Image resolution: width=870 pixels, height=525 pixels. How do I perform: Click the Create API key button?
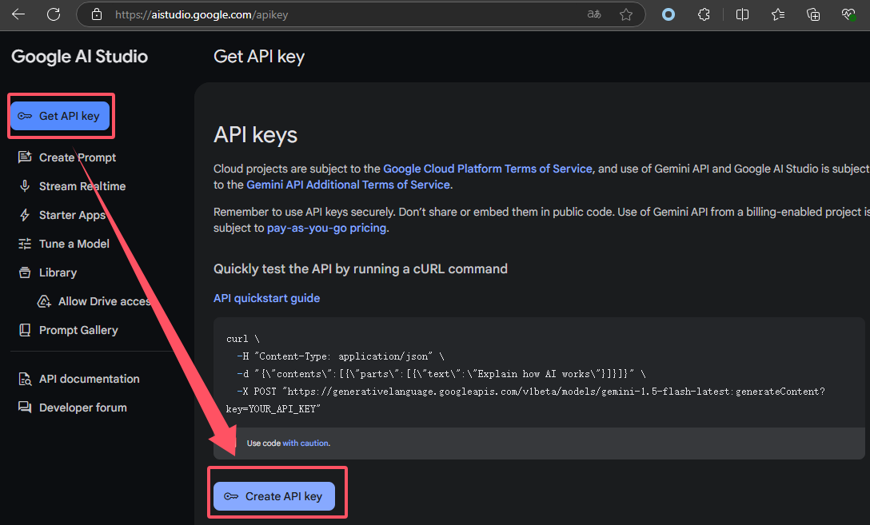coord(274,496)
